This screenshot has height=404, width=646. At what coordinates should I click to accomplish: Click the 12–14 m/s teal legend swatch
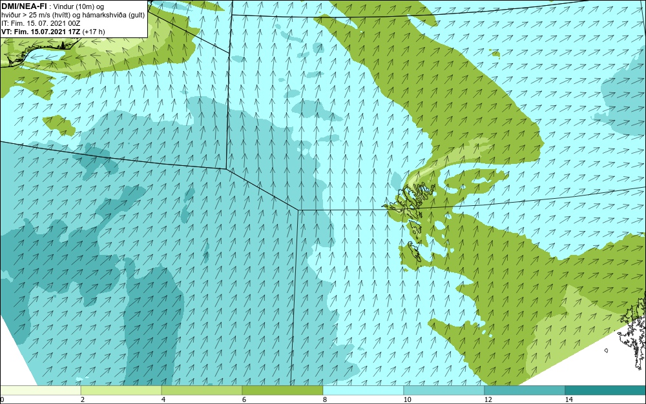[x=525, y=390]
